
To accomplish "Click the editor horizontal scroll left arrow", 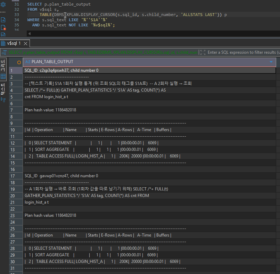I will [x=30, y=34].
